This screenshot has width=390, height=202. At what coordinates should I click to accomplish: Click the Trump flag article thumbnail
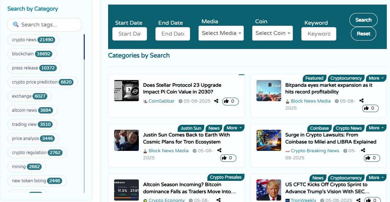pos(269,190)
